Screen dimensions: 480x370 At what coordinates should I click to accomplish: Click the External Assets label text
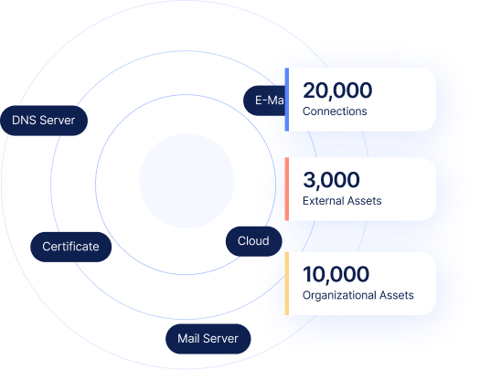pyautogui.click(x=342, y=201)
